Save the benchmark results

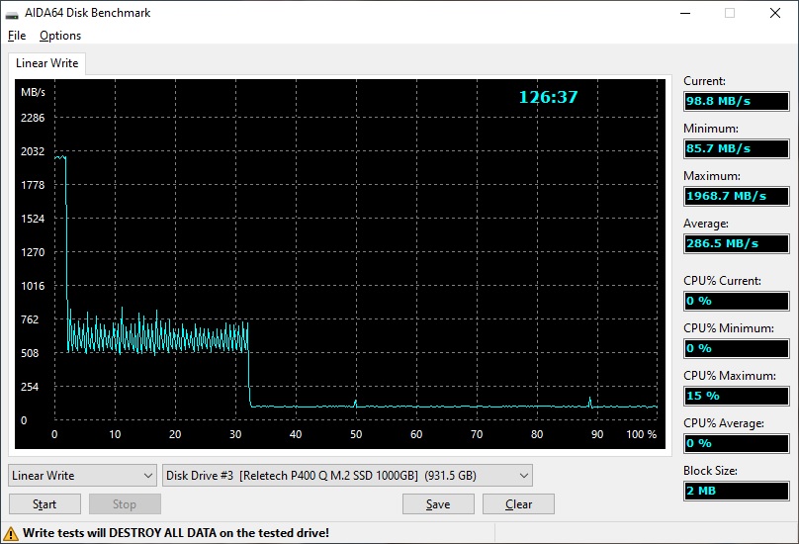pyautogui.click(x=438, y=504)
